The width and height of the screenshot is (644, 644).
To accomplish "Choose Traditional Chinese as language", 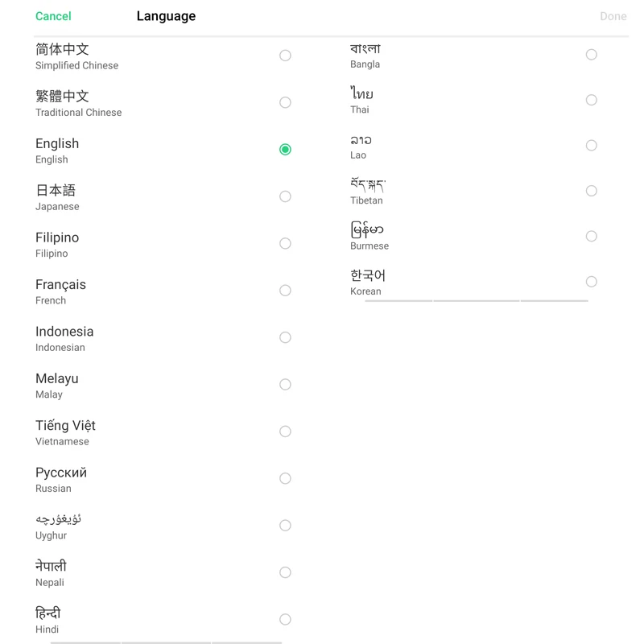I will [285, 102].
